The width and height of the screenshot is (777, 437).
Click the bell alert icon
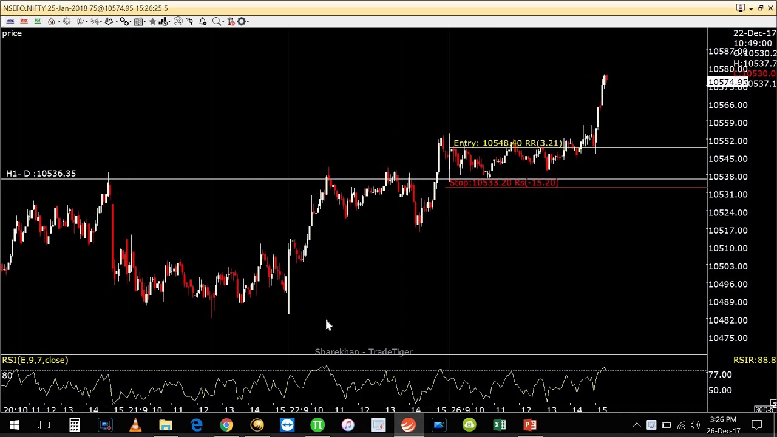(x=203, y=21)
